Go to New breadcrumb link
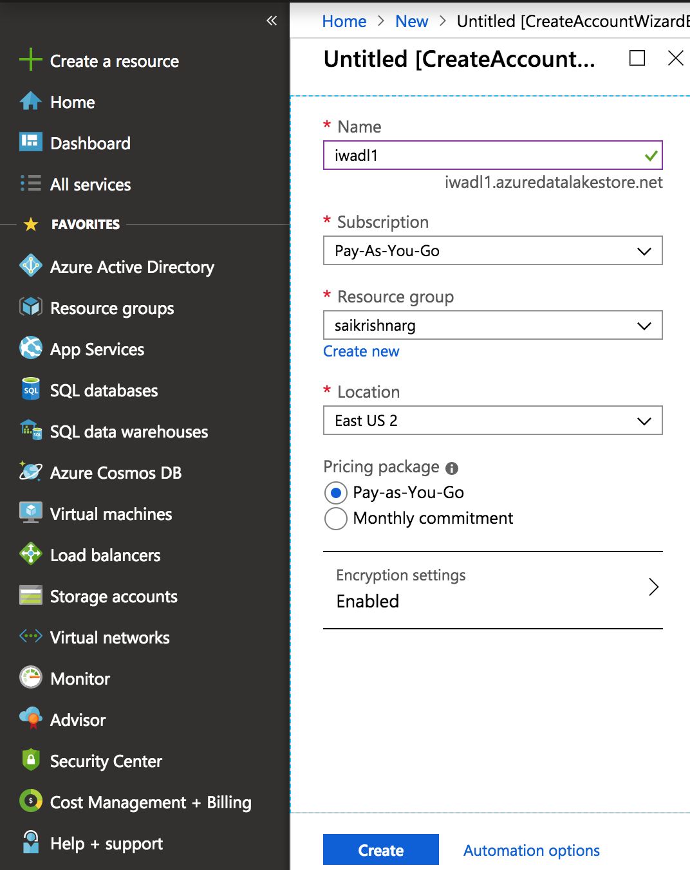Image resolution: width=690 pixels, height=870 pixels. pyautogui.click(x=412, y=21)
